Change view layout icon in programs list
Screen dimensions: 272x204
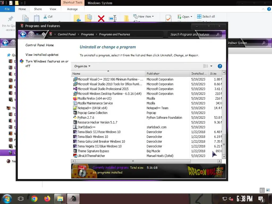point(206,66)
